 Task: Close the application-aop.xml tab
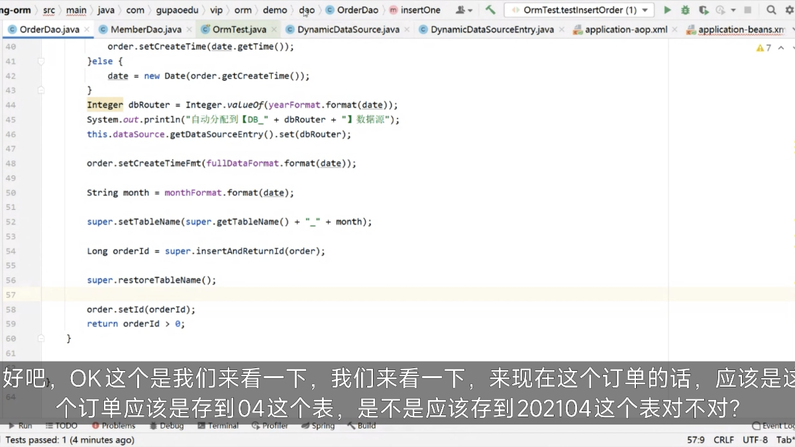point(674,30)
